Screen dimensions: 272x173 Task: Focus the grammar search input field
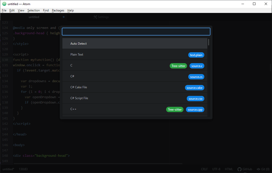tap(136, 31)
